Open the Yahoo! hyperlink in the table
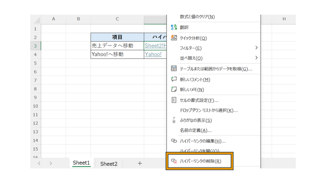 tap(153, 54)
